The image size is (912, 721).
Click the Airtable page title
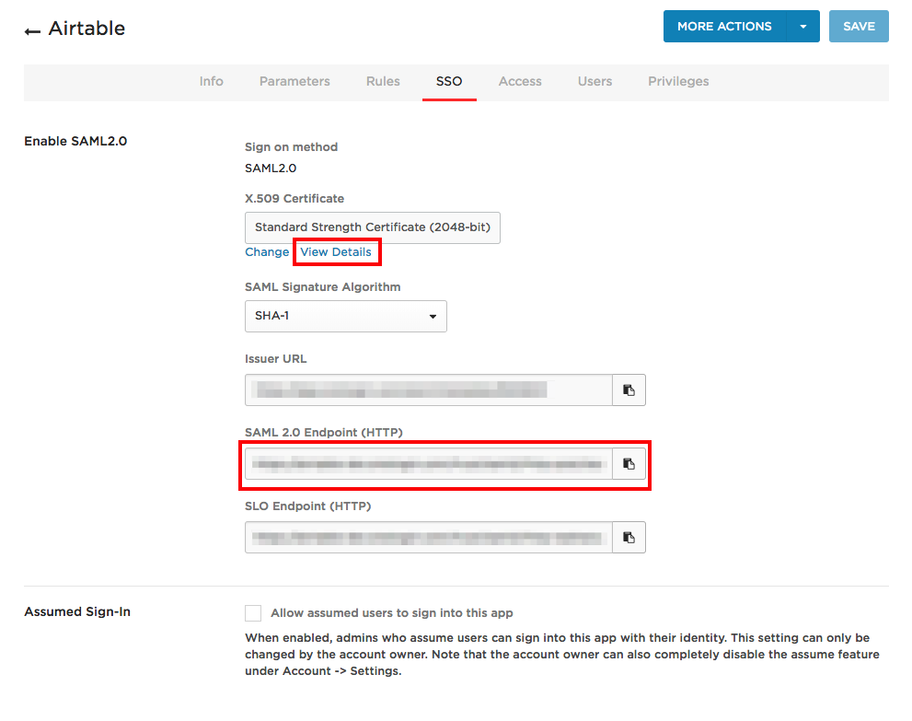(87, 28)
